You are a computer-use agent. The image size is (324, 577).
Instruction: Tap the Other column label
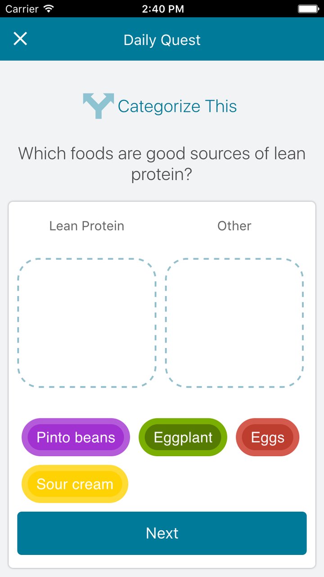pos(234,226)
